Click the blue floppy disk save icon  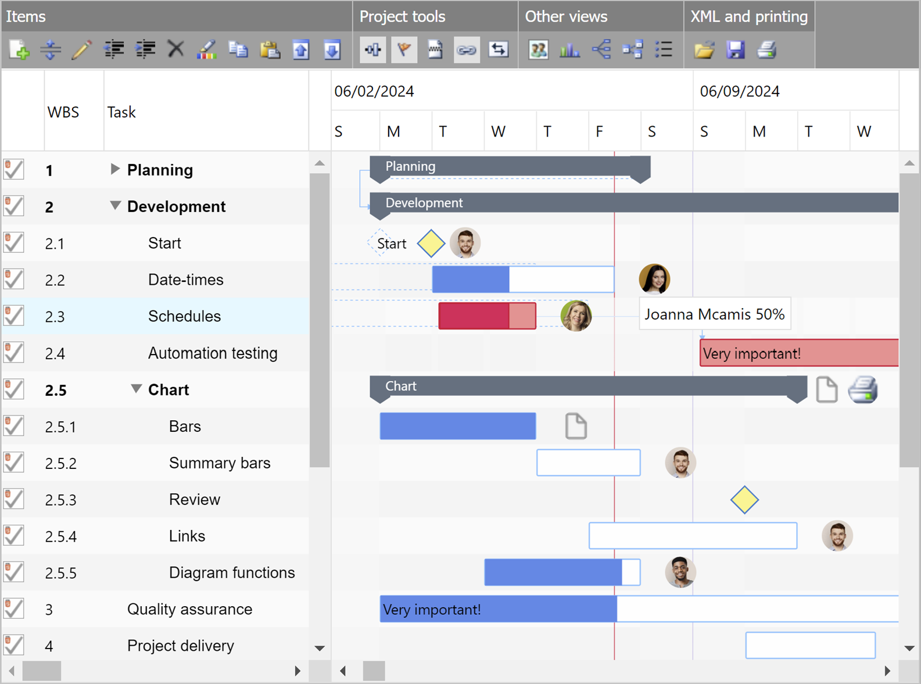pos(735,50)
